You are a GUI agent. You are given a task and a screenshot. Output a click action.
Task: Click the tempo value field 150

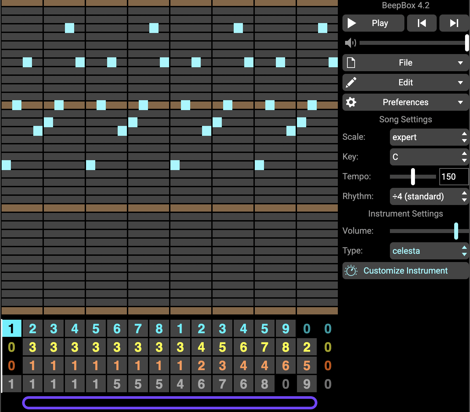pyautogui.click(x=454, y=177)
